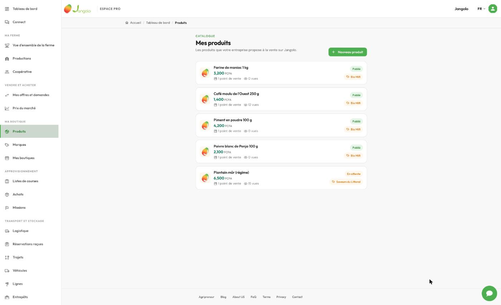Click the Achats box icon
The width and height of the screenshot is (501, 305).
tap(7, 195)
